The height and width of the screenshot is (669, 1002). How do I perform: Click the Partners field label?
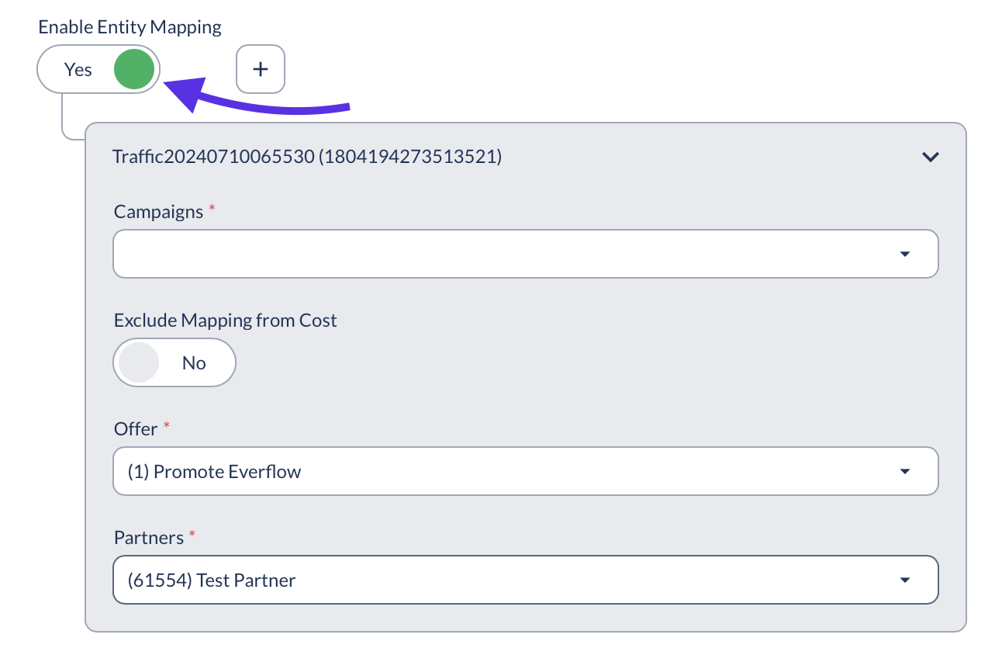(149, 538)
